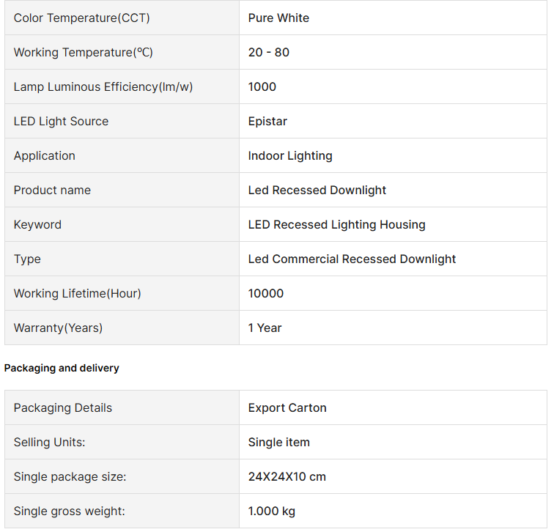Click the '20 - 80' working temperature value

tap(268, 52)
